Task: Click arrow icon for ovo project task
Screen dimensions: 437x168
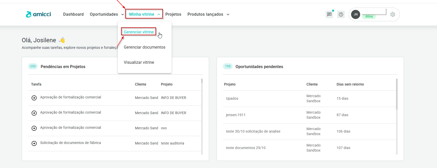Action: coord(34,128)
